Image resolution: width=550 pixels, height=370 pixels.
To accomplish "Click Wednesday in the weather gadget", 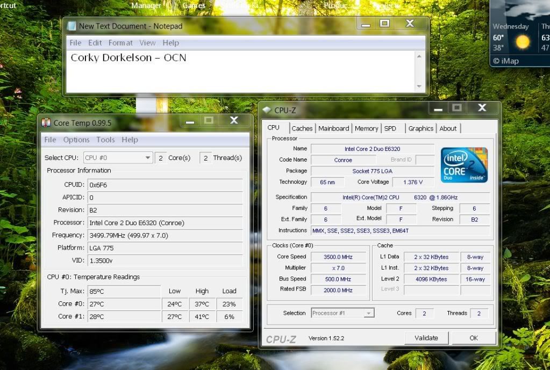I will [x=511, y=26].
